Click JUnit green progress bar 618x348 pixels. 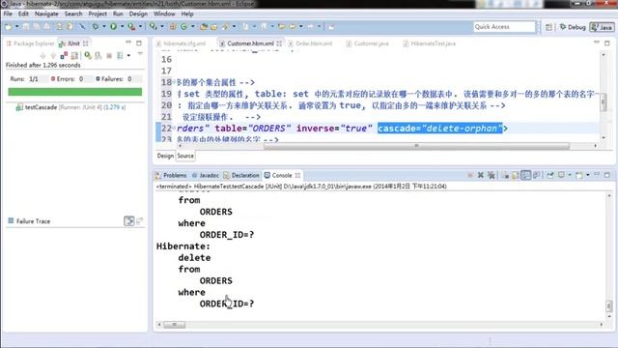75,92
